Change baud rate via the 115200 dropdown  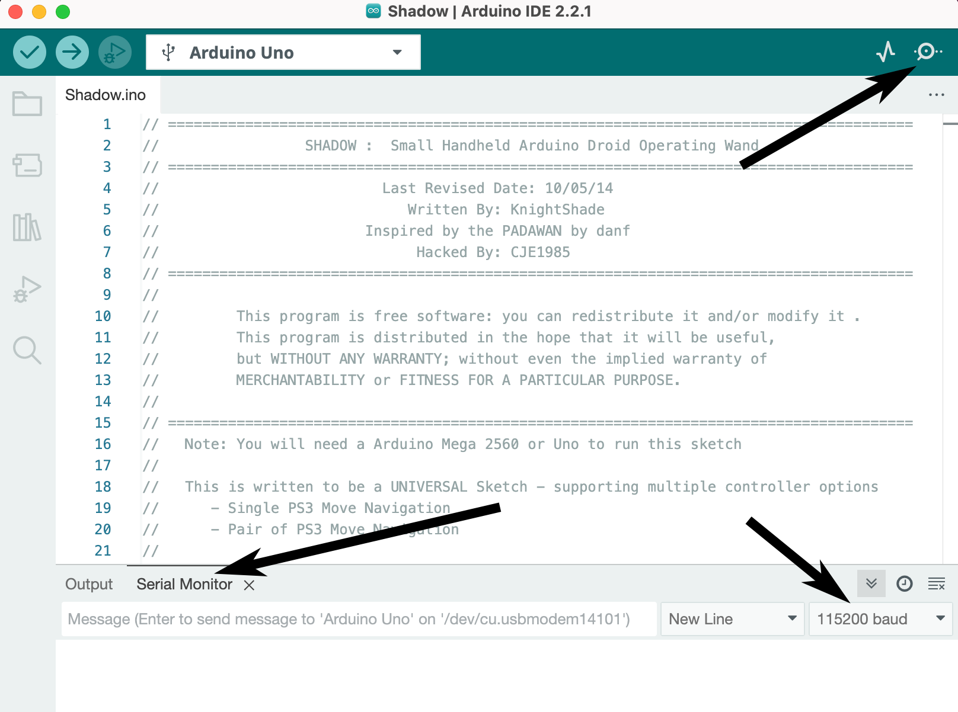(x=879, y=618)
